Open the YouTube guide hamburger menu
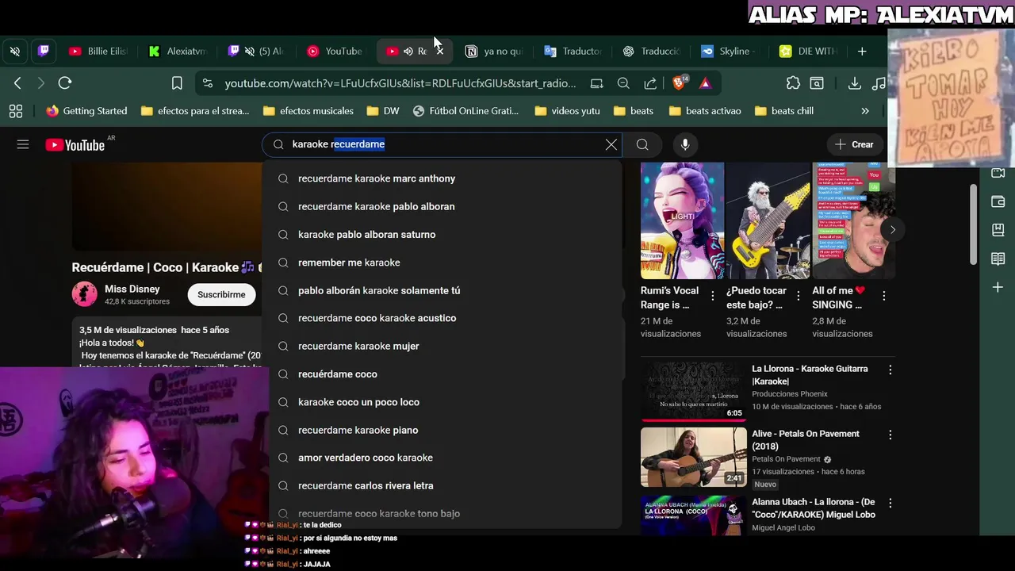1015x571 pixels. (23, 144)
